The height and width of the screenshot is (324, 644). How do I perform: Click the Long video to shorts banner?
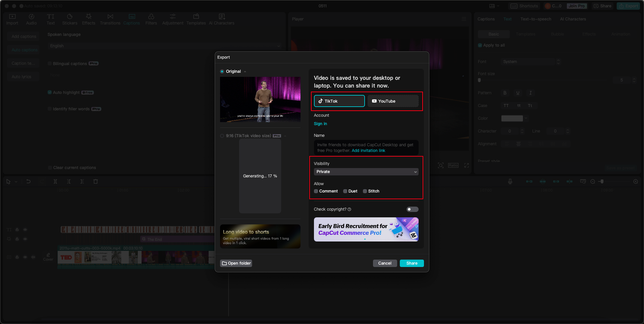pos(260,236)
